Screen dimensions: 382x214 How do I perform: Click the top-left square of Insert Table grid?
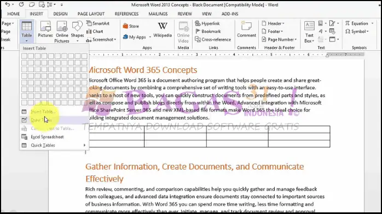coord(24,56)
